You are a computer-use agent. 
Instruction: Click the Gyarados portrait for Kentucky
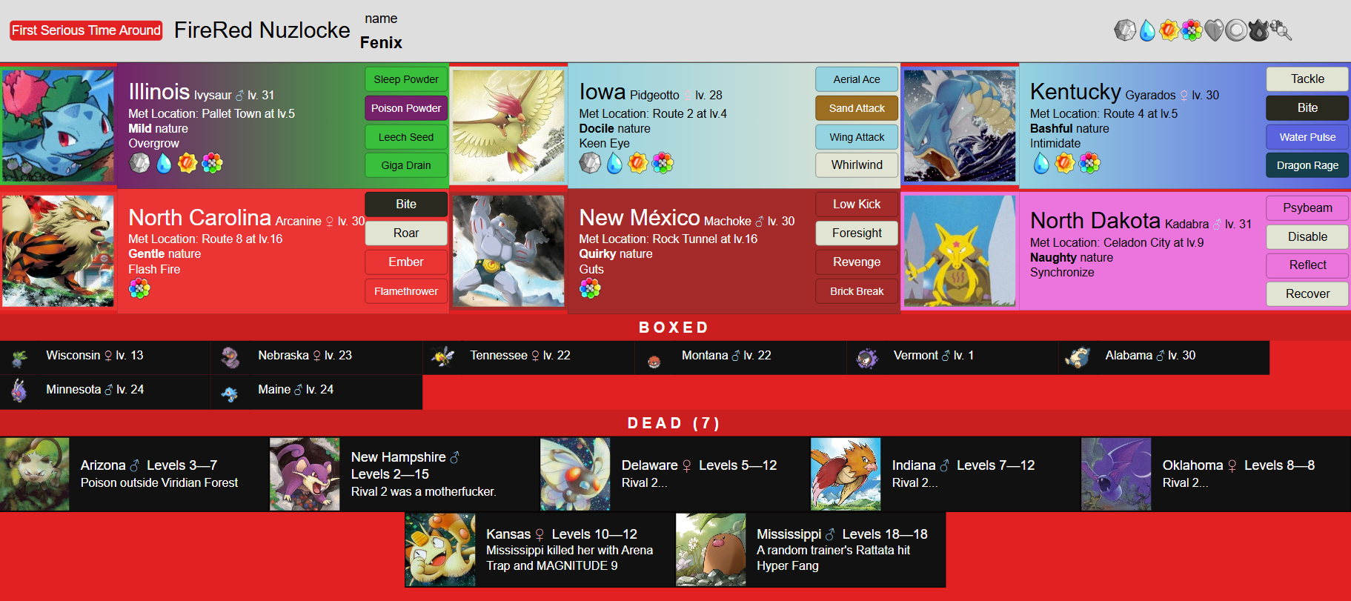(x=960, y=126)
